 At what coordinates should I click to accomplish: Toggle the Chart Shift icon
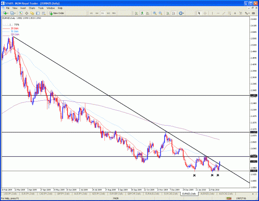[x=174, y=13]
